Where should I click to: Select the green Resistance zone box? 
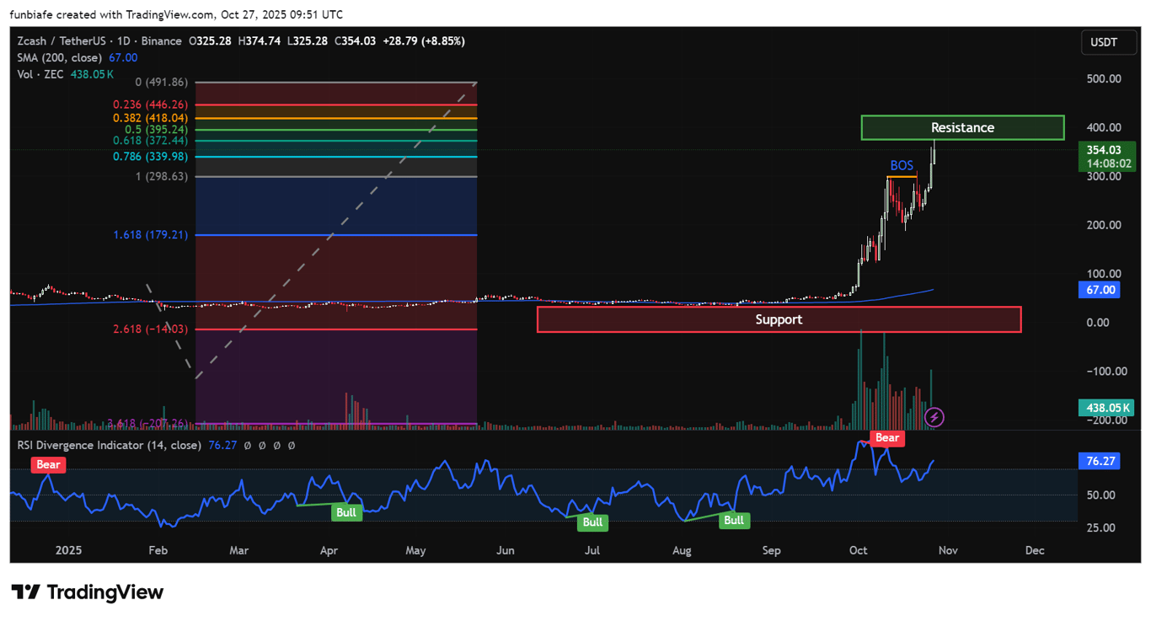click(962, 127)
